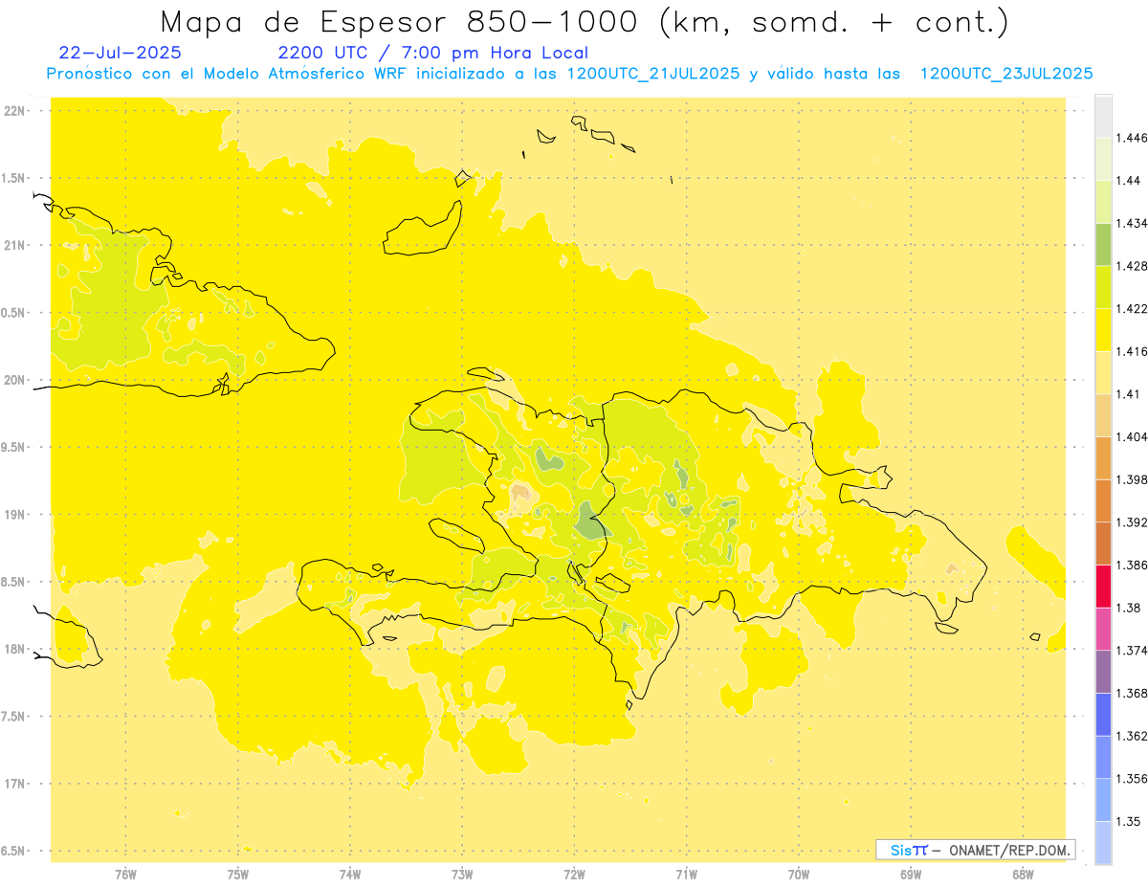Image resolution: width=1148 pixels, height=887 pixels.
Task: Click the '17N' latitude label
Action: [14, 784]
